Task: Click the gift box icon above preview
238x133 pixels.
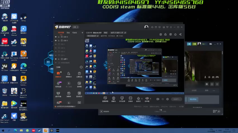Action: [x=161, y=34]
